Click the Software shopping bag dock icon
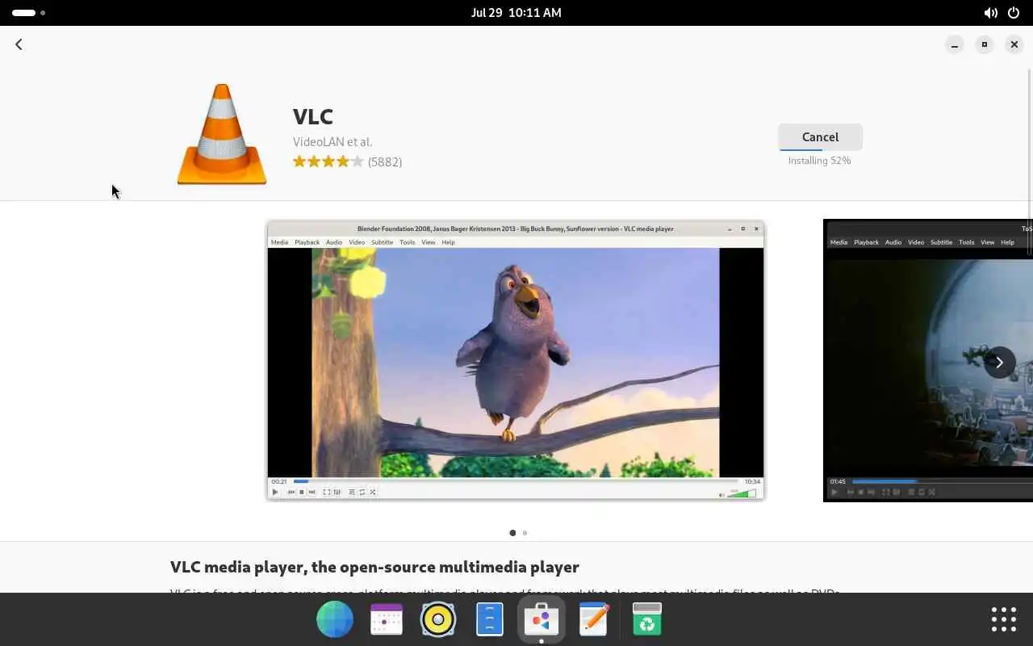1033x646 pixels. click(x=542, y=619)
